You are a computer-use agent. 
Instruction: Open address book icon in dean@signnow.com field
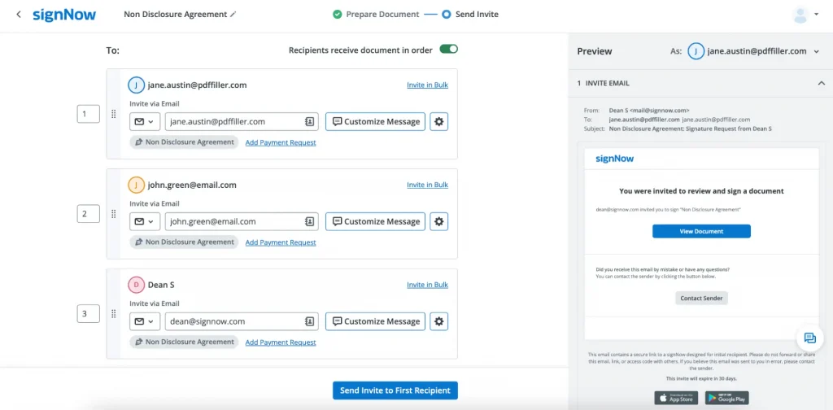pyautogui.click(x=310, y=321)
